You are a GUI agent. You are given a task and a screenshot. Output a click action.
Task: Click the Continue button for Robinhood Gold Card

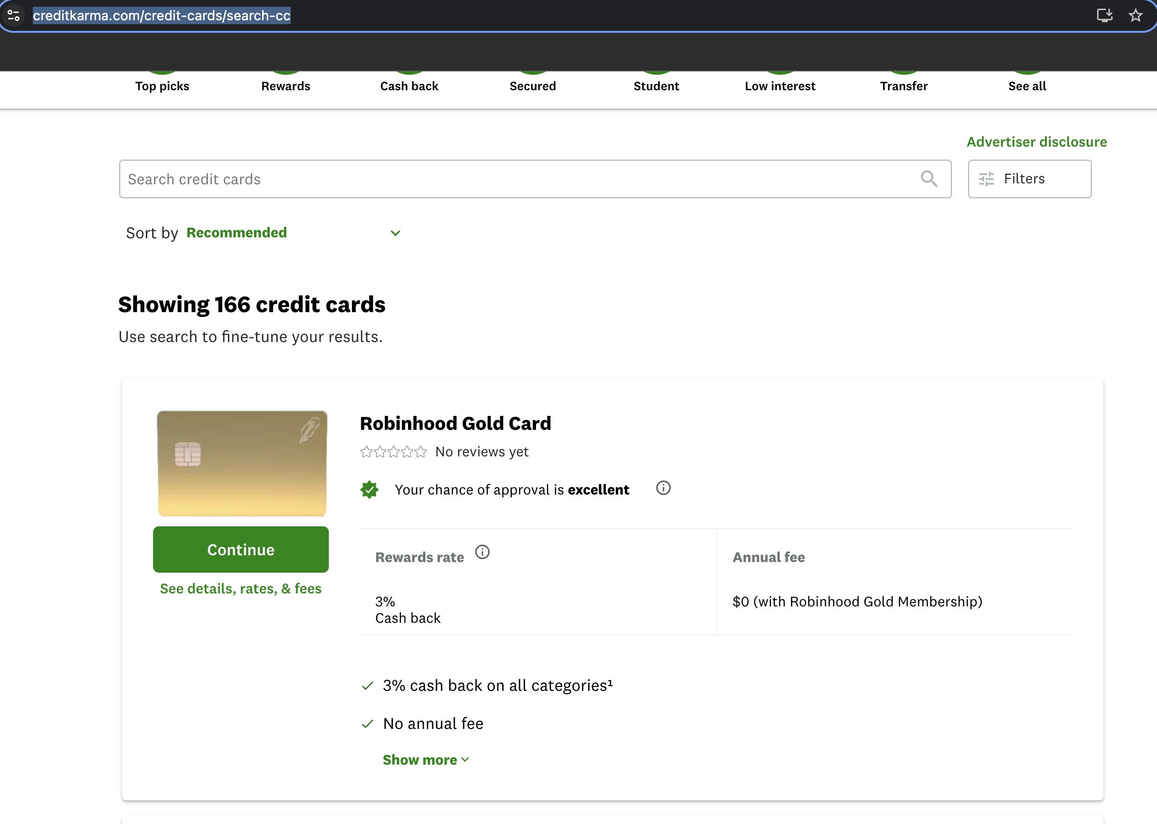pos(240,549)
